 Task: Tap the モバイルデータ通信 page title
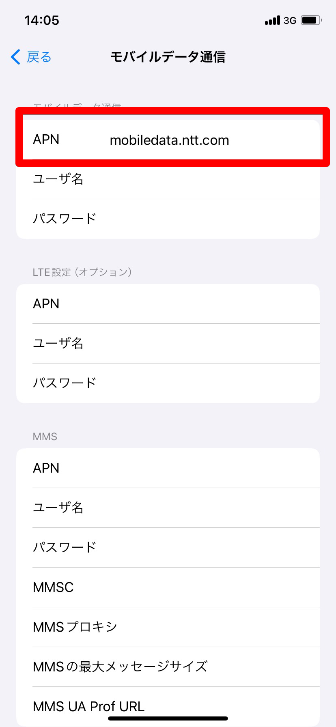pyautogui.click(x=168, y=57)
